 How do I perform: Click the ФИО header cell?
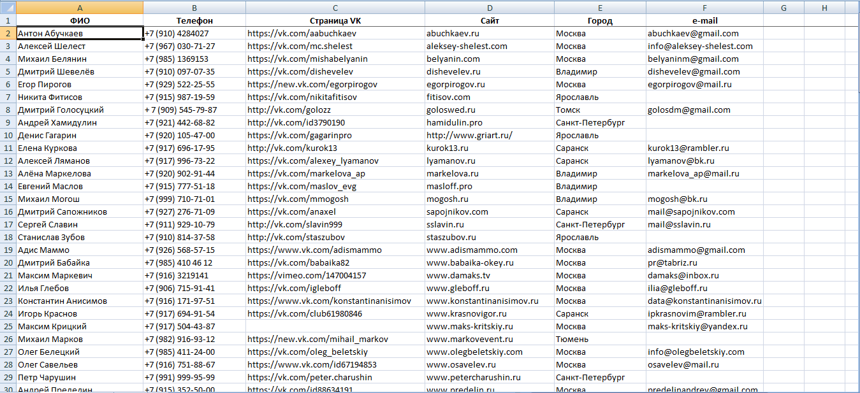click(x=80, y=20)
